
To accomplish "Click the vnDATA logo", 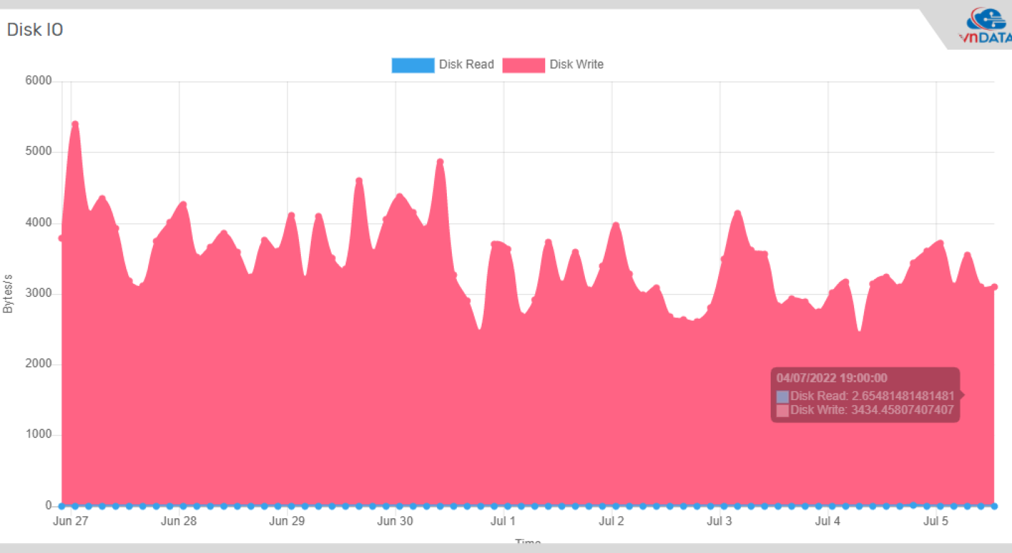I will click(987, 26).
